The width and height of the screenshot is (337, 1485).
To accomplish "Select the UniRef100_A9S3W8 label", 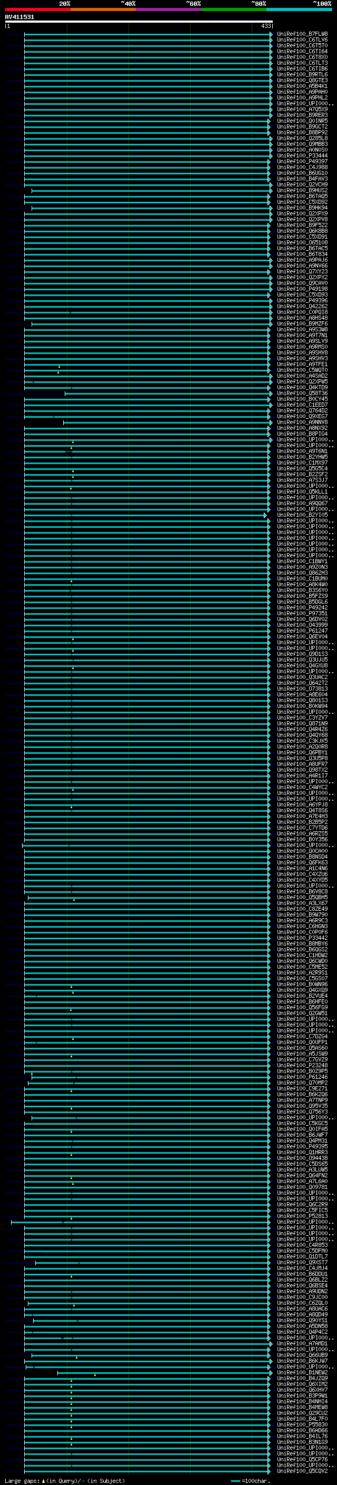I will point(302,330).
